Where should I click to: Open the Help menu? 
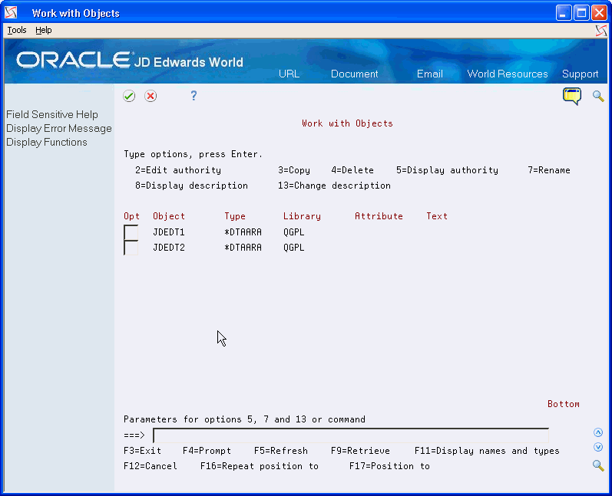pos(43,30)
